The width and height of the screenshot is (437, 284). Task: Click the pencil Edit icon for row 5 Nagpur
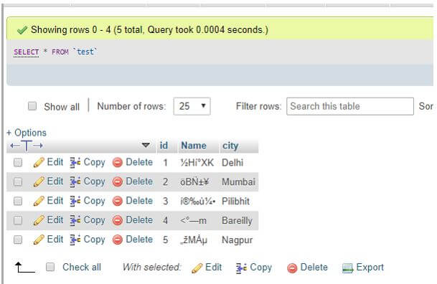(39, 240)
